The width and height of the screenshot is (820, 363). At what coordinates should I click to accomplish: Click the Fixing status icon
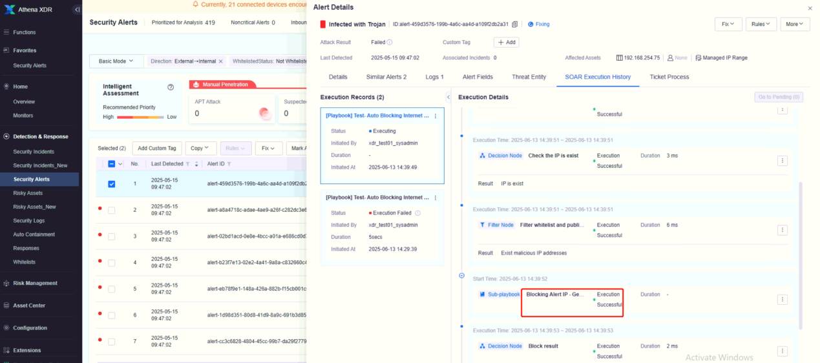pos(531,25)
